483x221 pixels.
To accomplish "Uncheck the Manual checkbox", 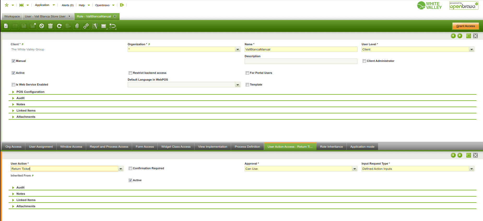I will pos(13,61).
